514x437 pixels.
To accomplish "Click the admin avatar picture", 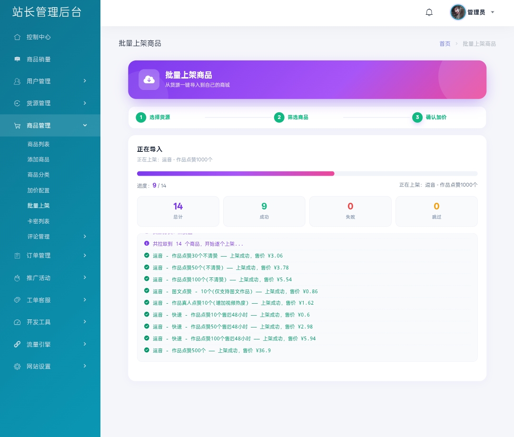I will tap(458, 12).
